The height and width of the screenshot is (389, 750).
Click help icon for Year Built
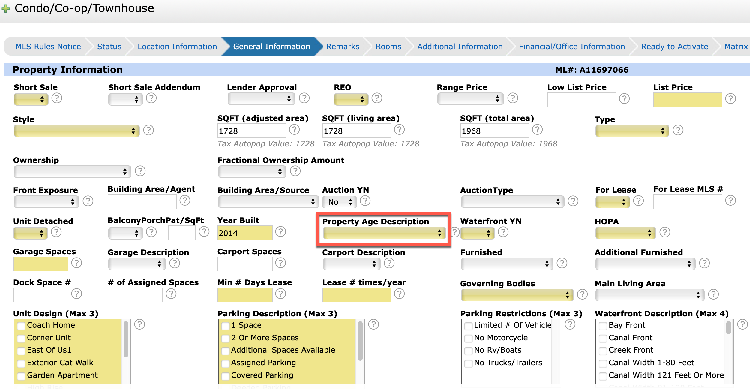pyautogui.click(x=280, y=232)
